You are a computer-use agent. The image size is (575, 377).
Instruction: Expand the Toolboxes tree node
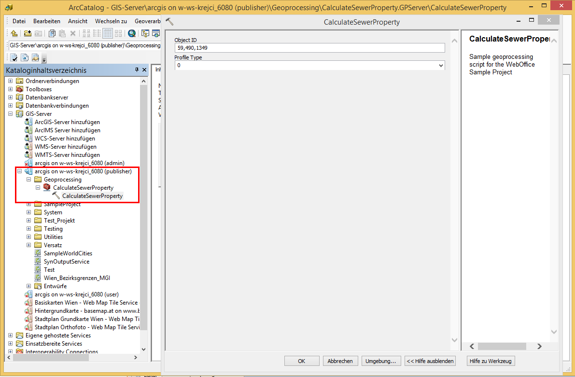[10, 89]
